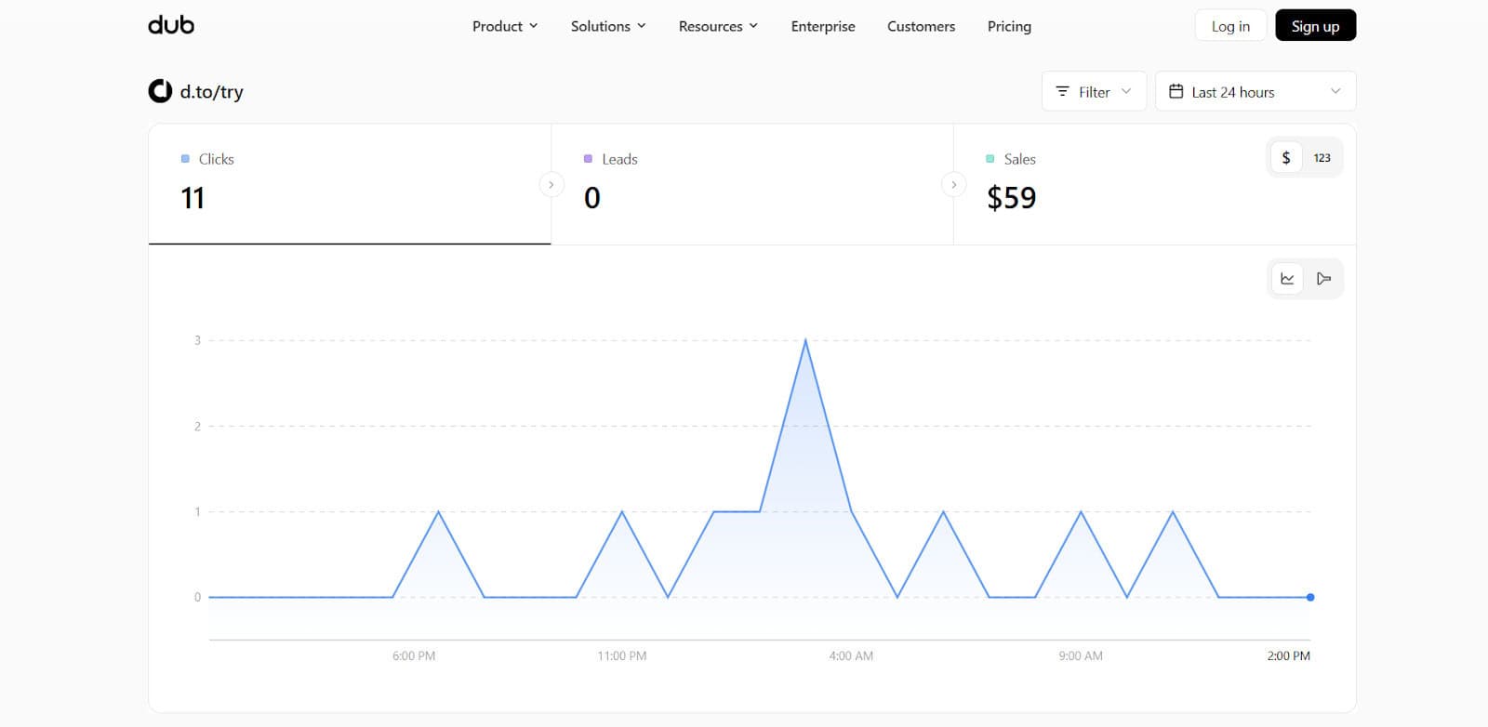The height and width of the screenshot is (727, 1488).
Task: Select the Clicks tab
Action: [350, 184]
